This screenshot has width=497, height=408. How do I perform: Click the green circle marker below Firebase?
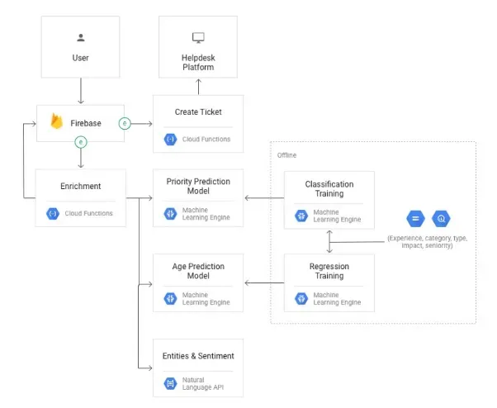[x=81, y=142]
